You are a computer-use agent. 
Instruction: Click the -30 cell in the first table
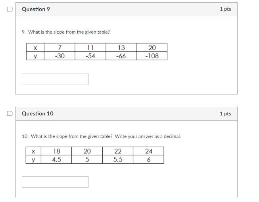pyautogui.click(x=59, y=56)
